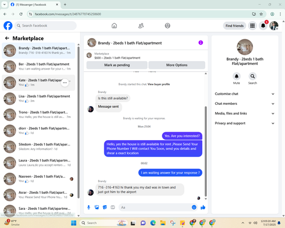This screenshot has height=228, width=285.
Task: Open the $600 2beds 1 bath listing link
Action: click(x=117, y=58)
